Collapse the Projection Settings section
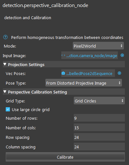The width and height of the screenshot is (129, 165). coord(5,64)
